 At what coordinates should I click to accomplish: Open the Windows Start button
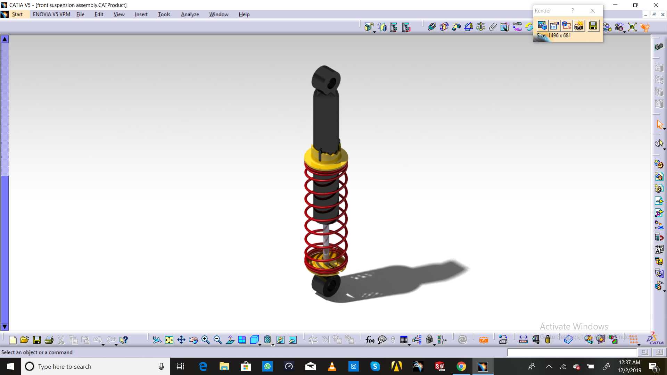pos(10,366)
